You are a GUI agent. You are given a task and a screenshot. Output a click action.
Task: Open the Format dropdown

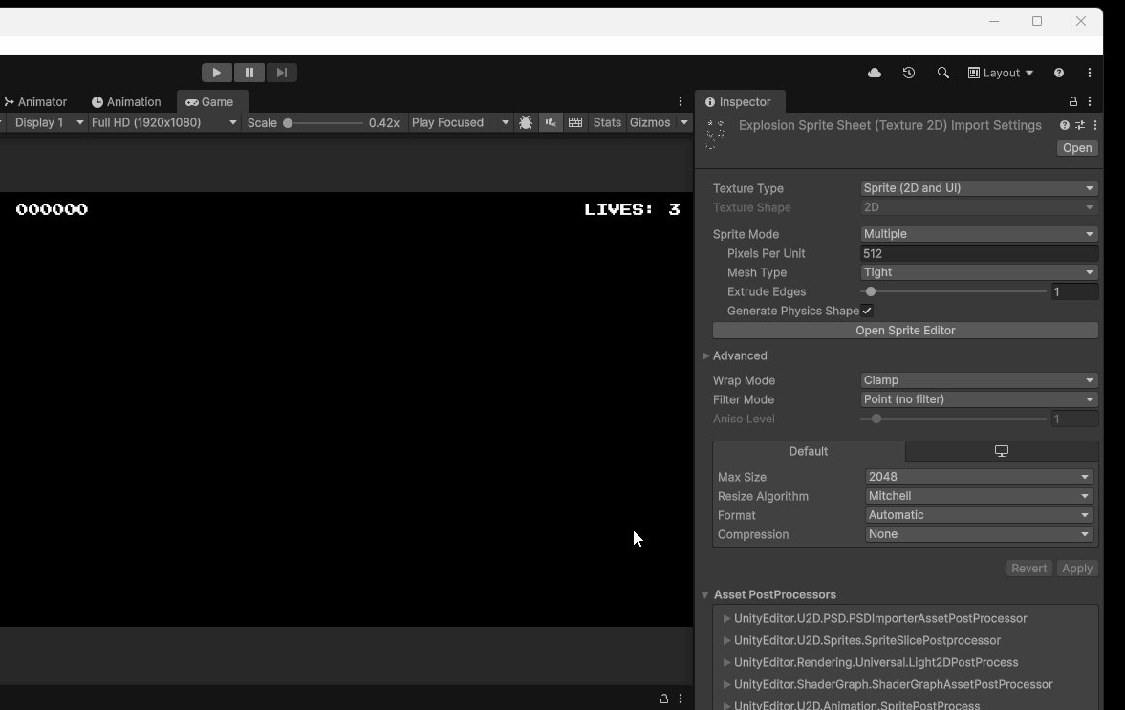click(980, 515)
